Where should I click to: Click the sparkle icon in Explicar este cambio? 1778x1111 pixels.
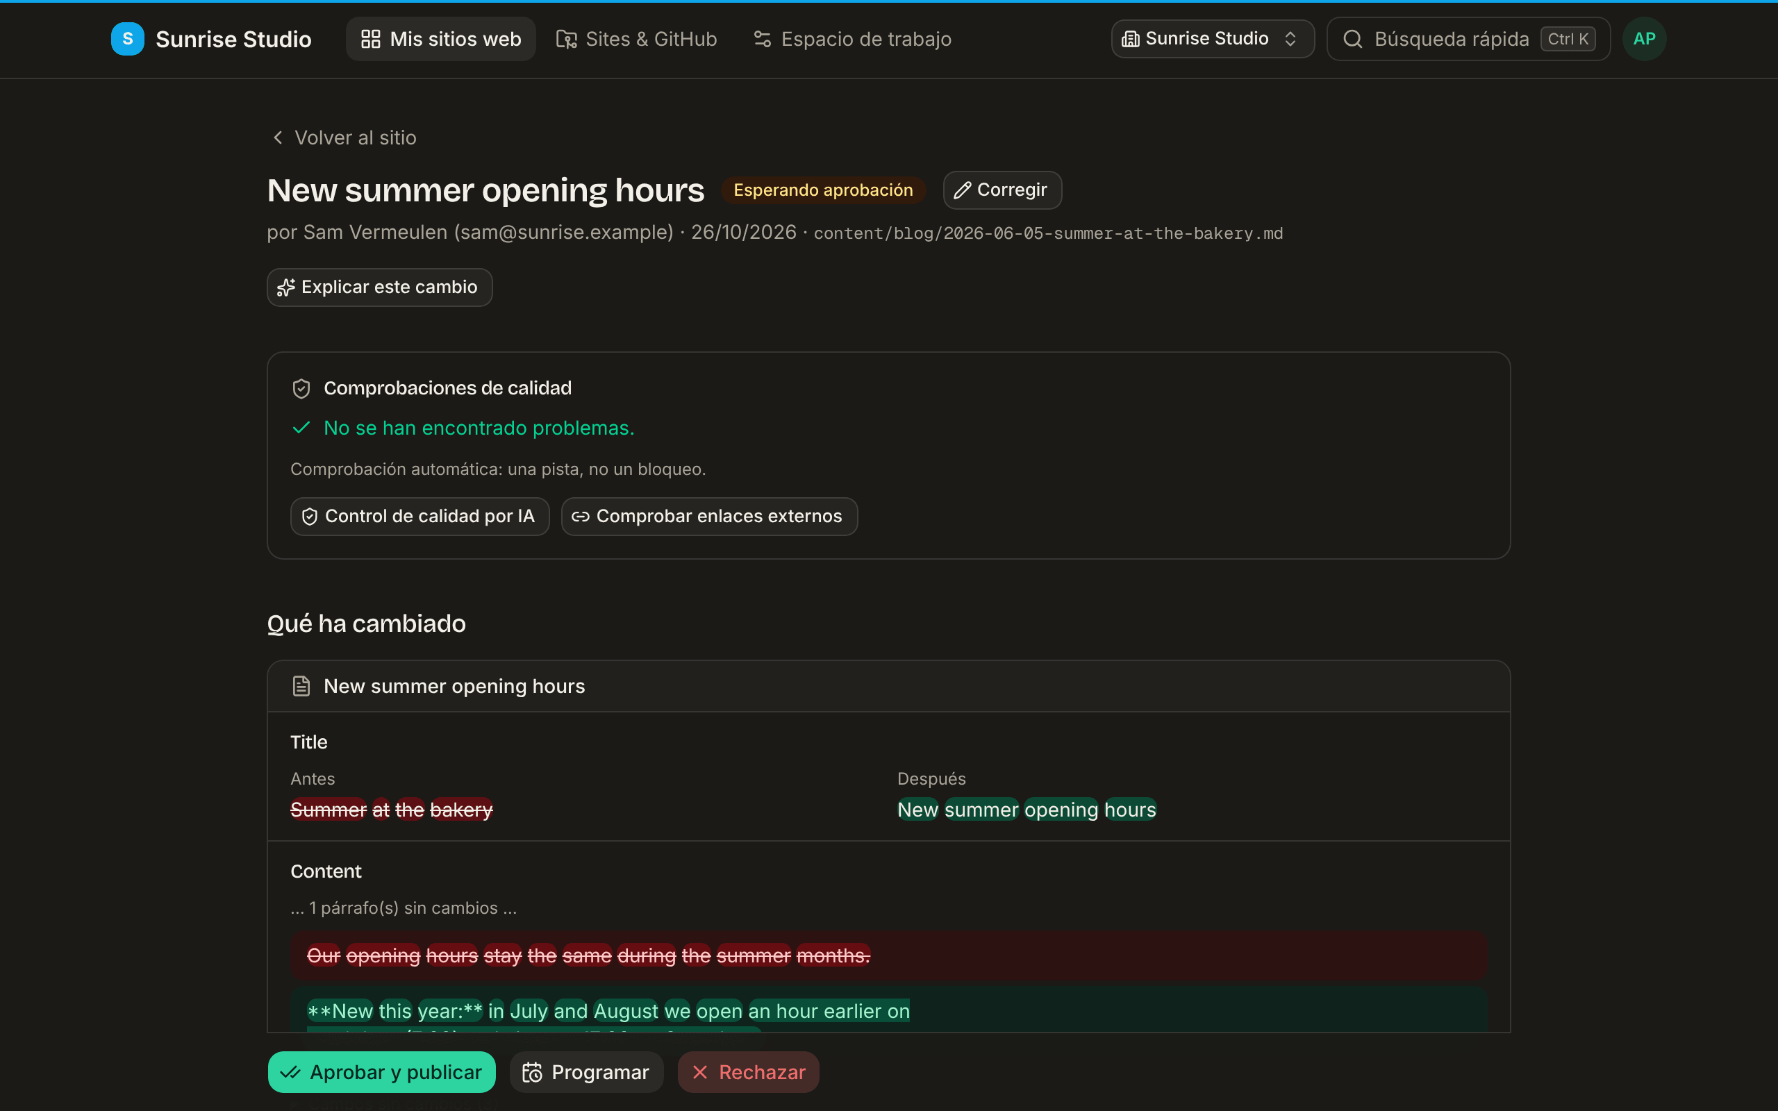coord(286,287)
